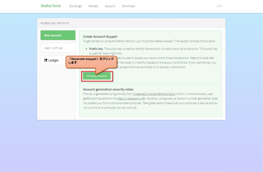The width and height of the screenshot is (263, 172).
Task: Open TweetNaCl's randomByte function link
Action: coord(154,94)
